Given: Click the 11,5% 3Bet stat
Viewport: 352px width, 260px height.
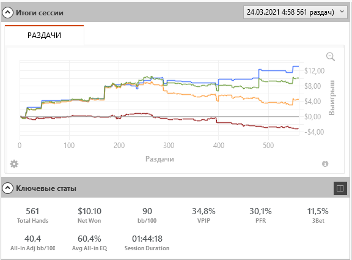Looking at the screenshot, I should [318, 215].
